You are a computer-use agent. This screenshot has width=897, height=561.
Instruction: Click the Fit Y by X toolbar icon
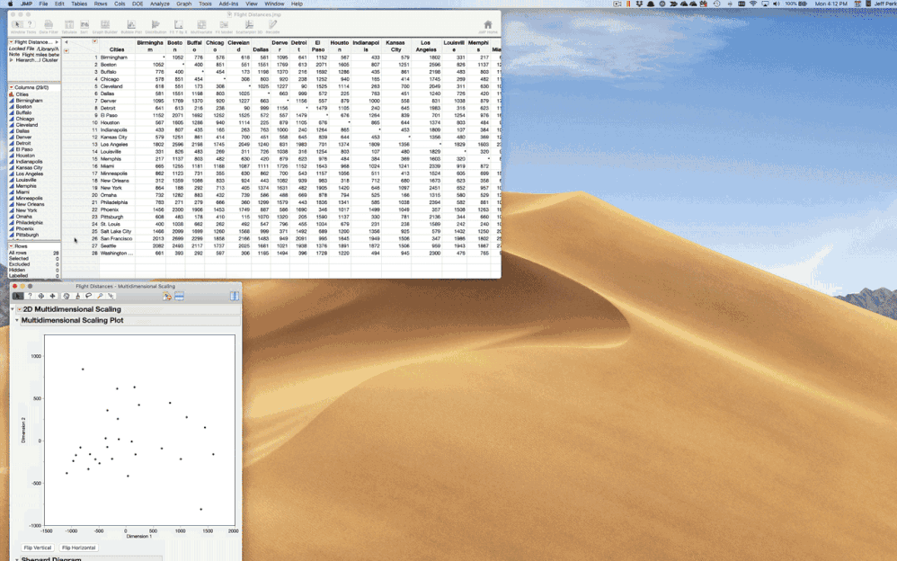pos(179,26)
